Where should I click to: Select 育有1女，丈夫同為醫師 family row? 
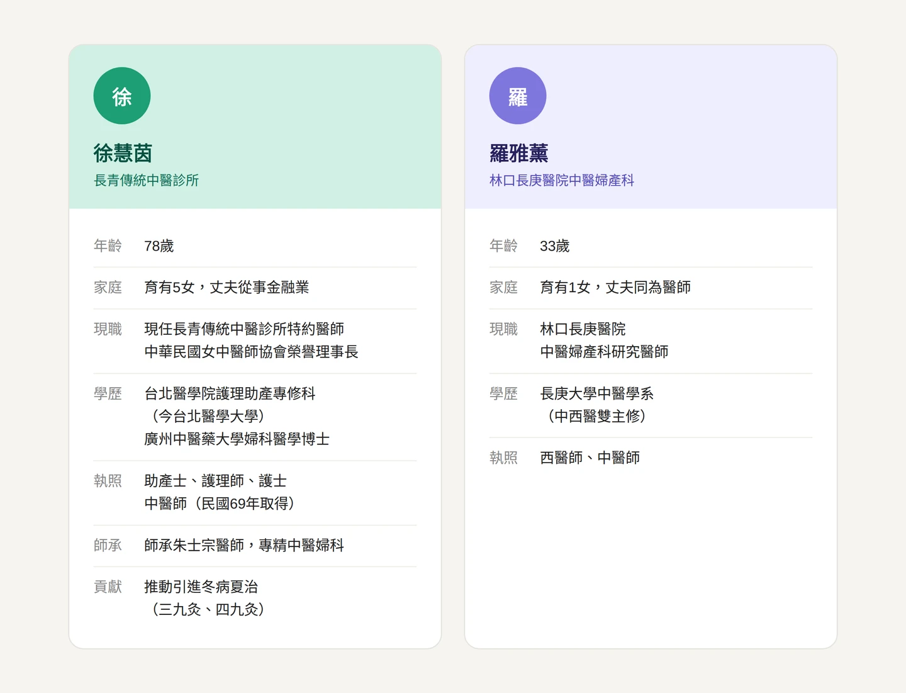tap(615, 288)
